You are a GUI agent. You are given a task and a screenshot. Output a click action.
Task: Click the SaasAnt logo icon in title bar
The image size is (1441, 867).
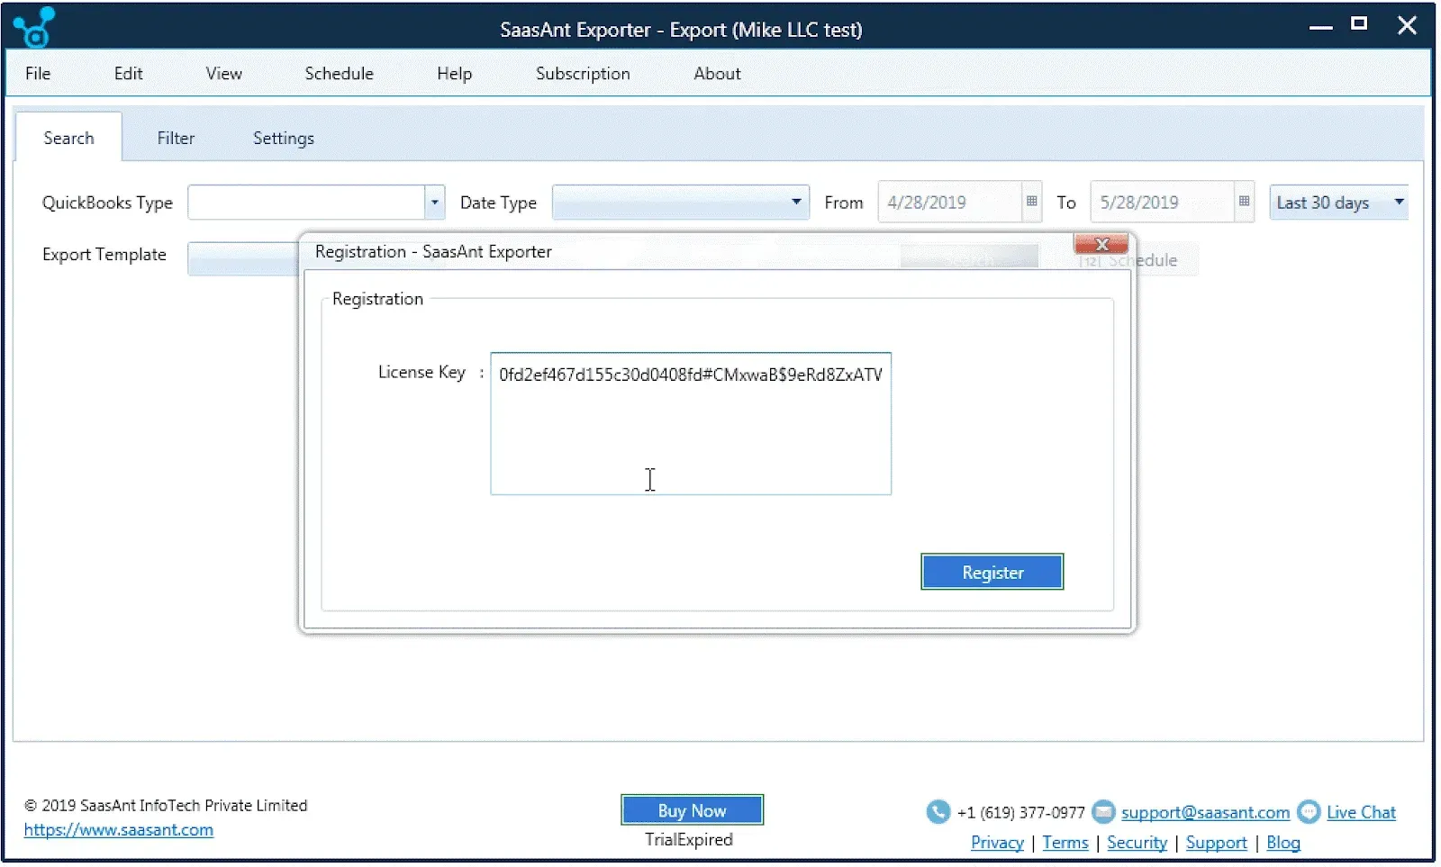coord(34,27)
